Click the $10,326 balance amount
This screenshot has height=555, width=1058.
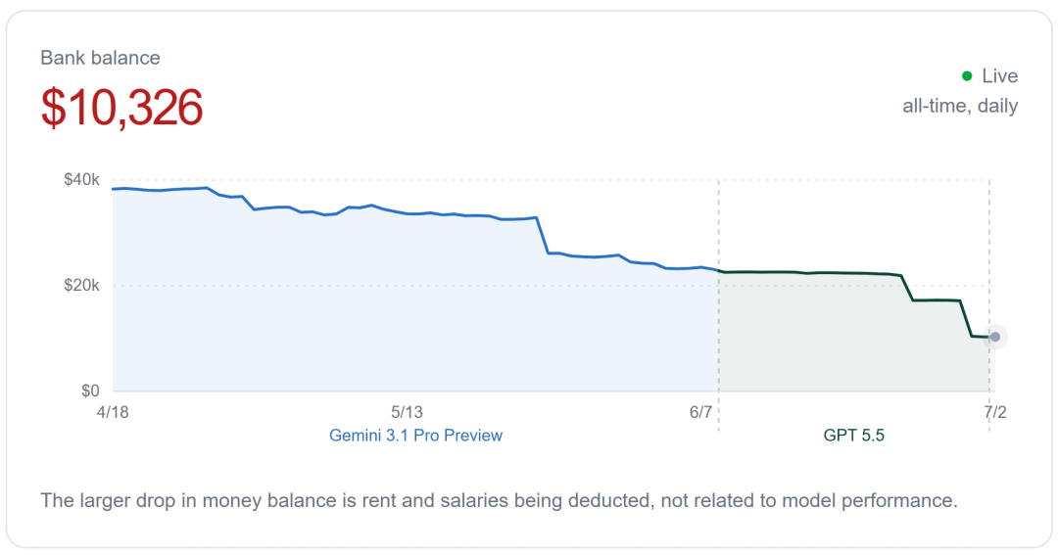[x=121, y=108]
